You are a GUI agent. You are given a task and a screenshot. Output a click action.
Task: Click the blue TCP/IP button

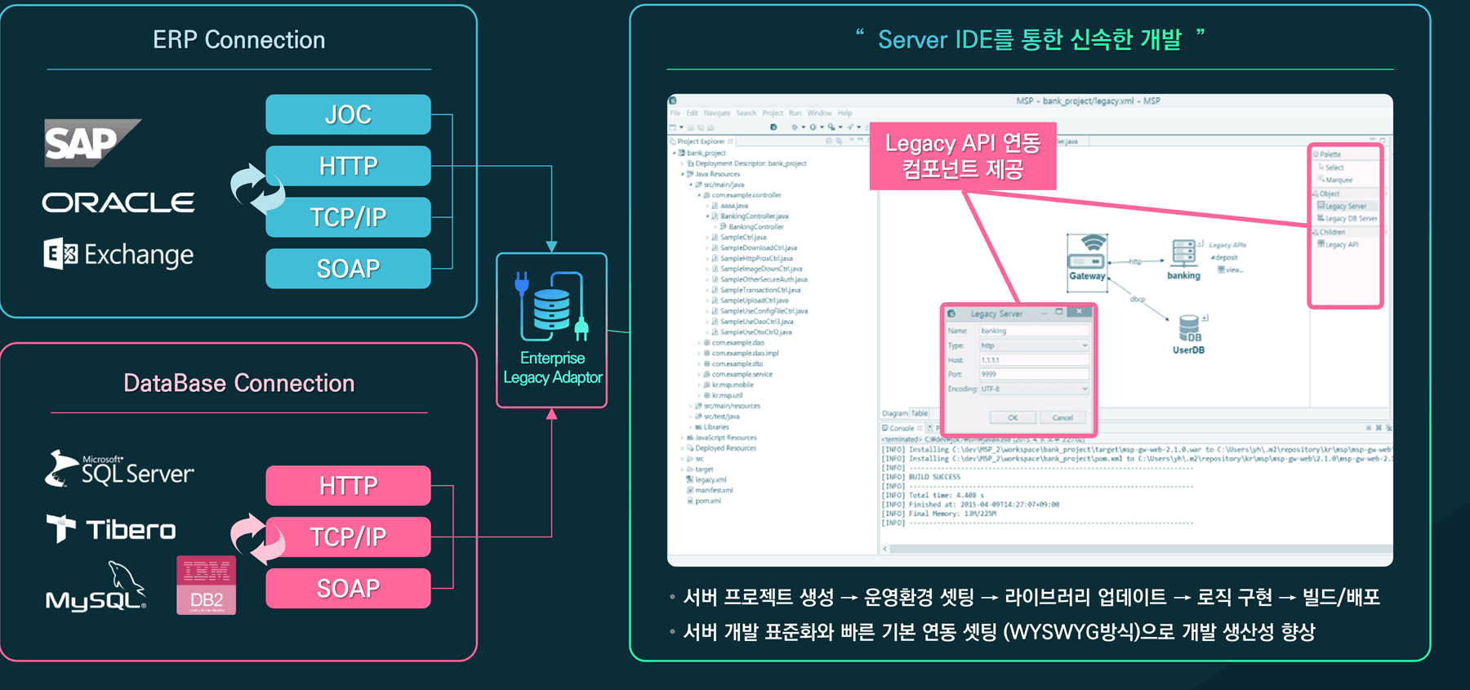click(348, 217)
